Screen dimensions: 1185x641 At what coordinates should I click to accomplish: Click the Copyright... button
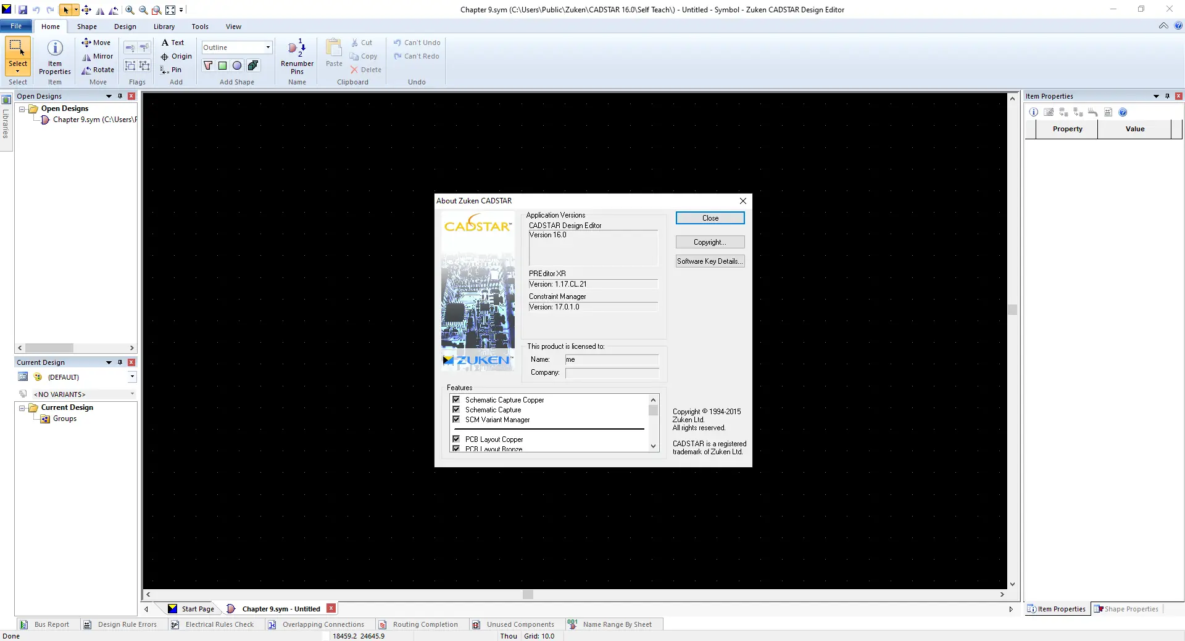[x=710, y=242]
